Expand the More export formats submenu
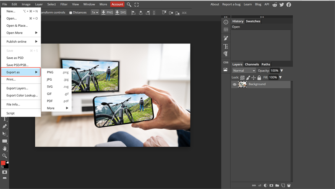The height and width of the screenshot is (189, 335). [x=57, y=108]
